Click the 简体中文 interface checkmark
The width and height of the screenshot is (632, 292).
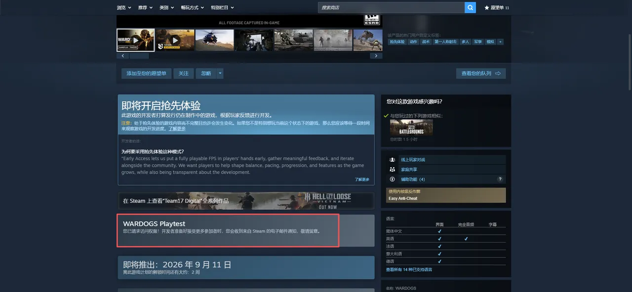pos(439,231)
